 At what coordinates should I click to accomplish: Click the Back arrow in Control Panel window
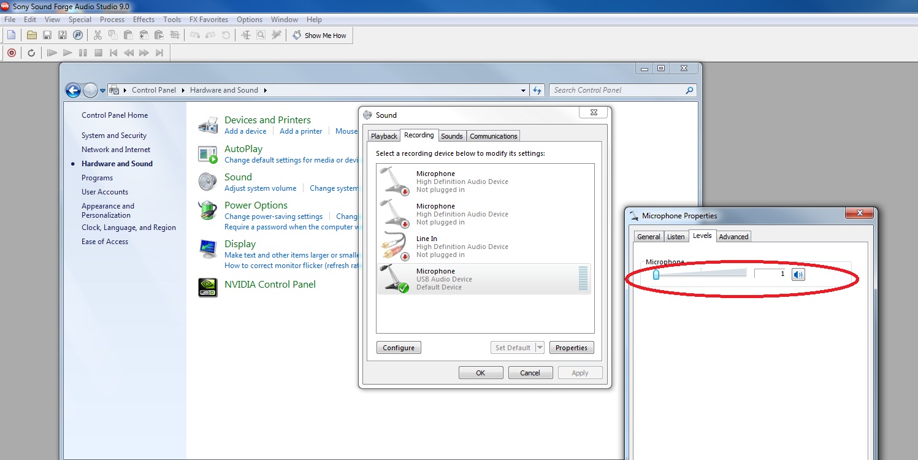point(73,90)
